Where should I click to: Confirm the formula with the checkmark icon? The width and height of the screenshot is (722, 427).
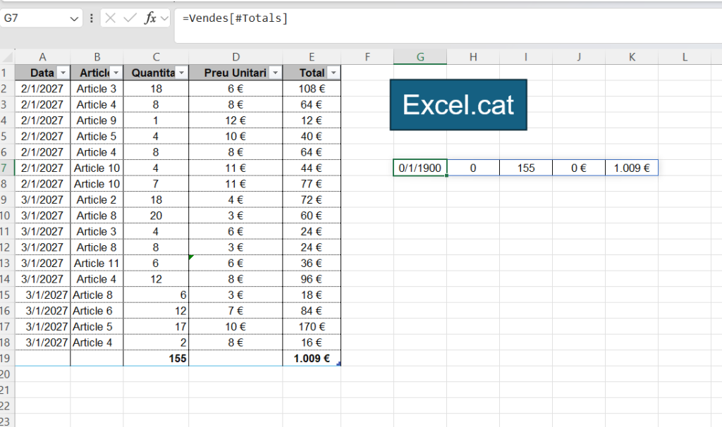(130, 18)
